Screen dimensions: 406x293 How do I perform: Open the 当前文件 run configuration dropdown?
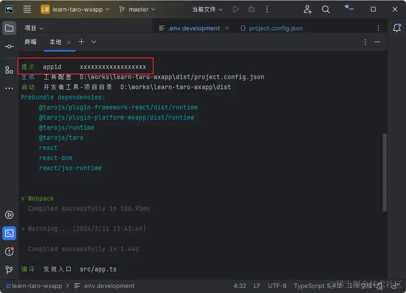click(x=207, y=9)
